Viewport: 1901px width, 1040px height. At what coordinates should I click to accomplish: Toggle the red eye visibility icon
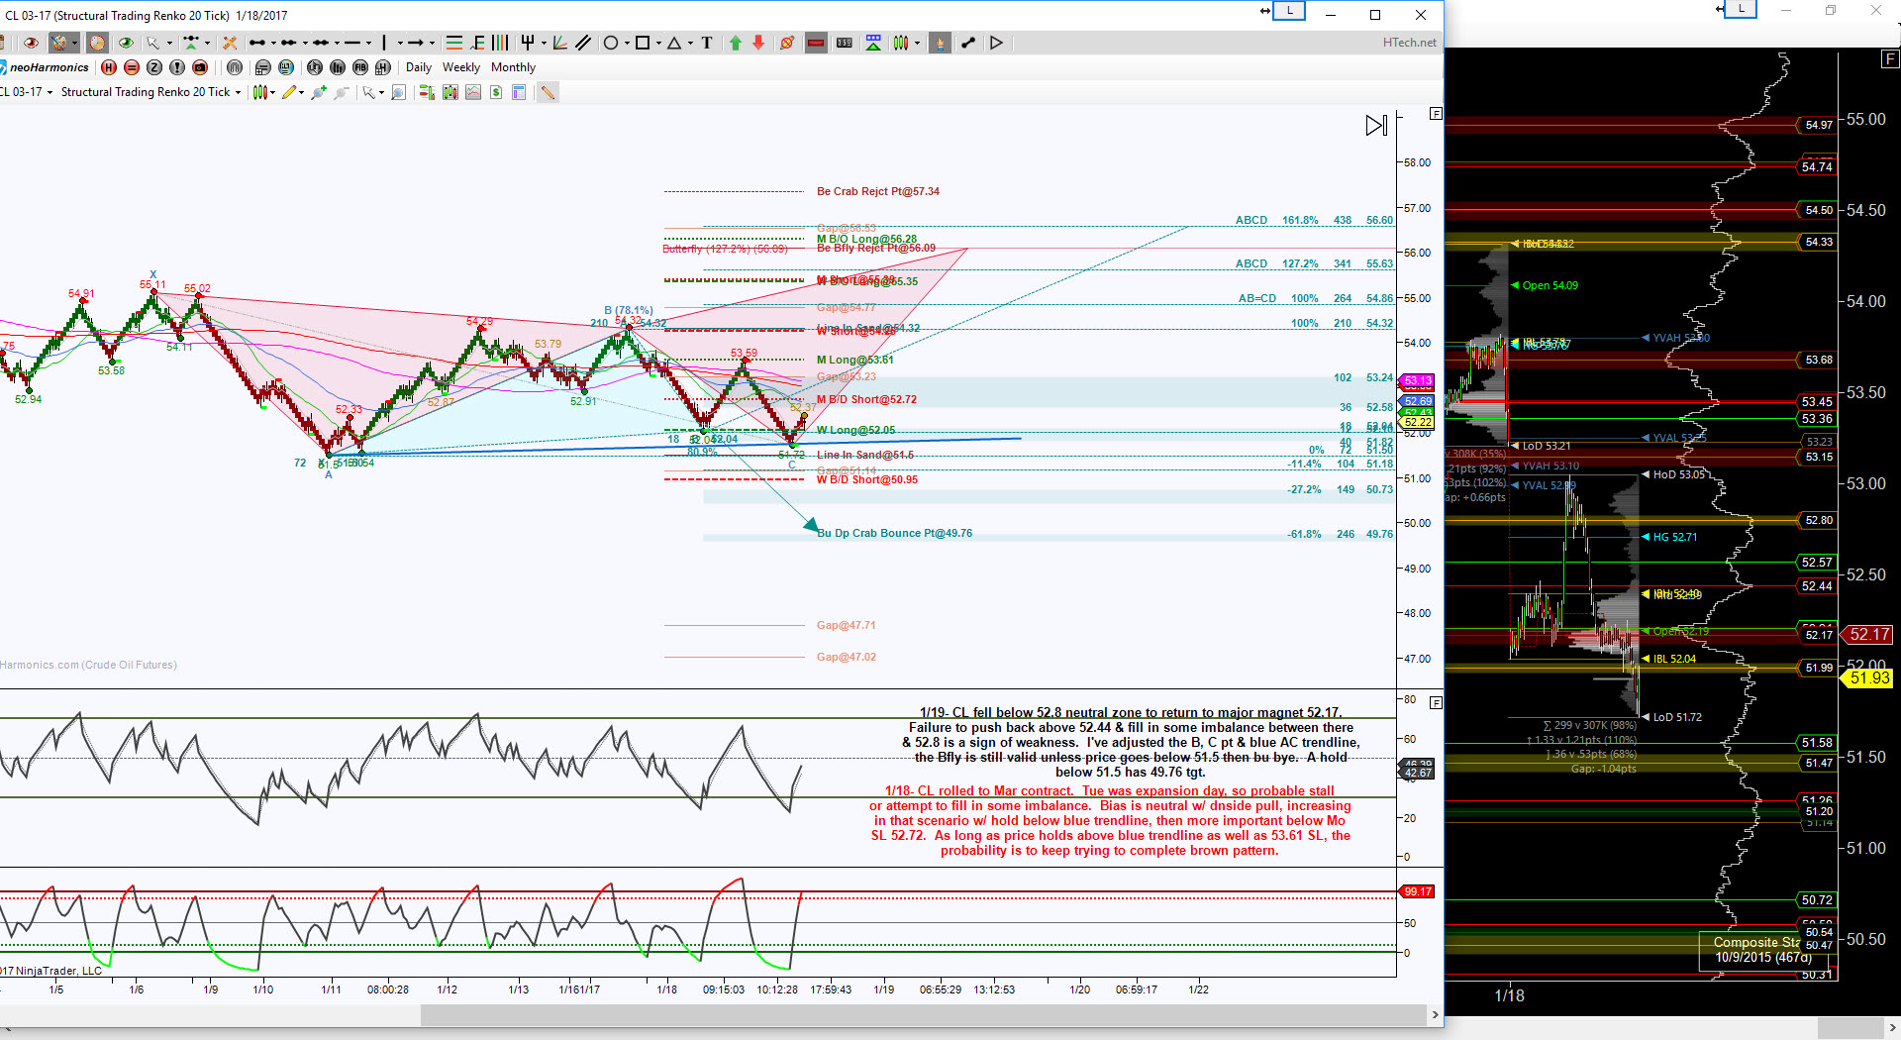[31, 43]
